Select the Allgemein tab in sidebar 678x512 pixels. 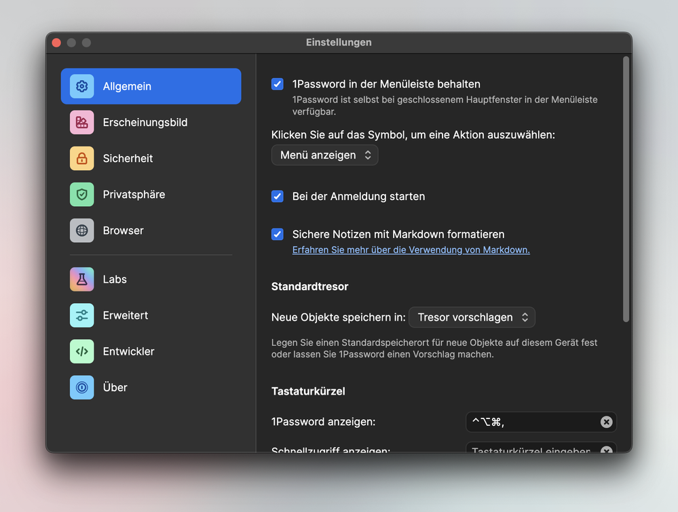coord(151,86)
